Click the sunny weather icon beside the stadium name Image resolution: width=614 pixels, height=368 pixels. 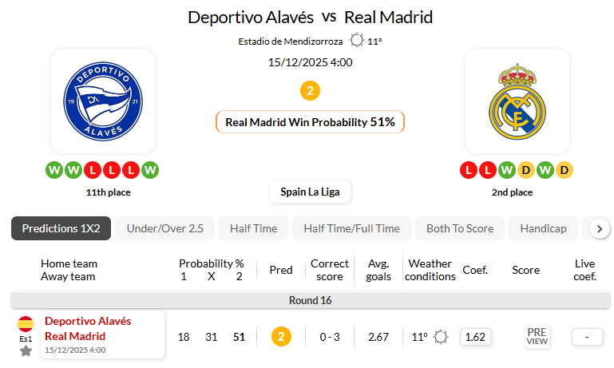[356, 41]
